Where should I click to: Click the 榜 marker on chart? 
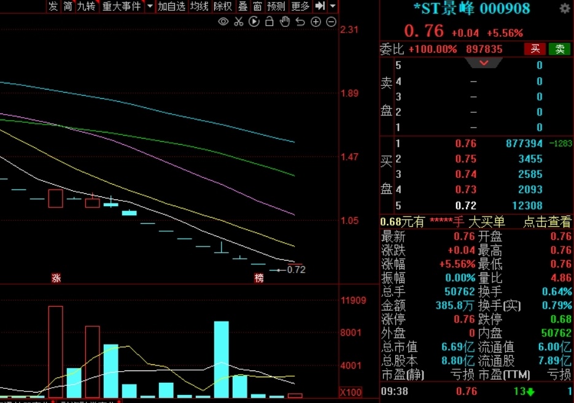(259, 278)
